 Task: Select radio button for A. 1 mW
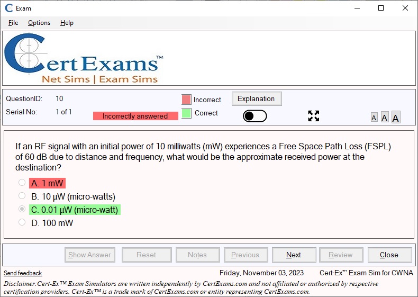22,183
